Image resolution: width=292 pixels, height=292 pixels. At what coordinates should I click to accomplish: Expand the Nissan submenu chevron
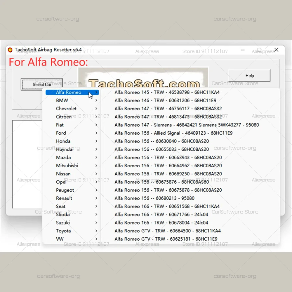[x=96, y=174]
